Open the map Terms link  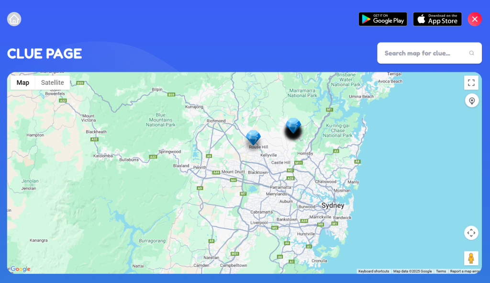441,271
